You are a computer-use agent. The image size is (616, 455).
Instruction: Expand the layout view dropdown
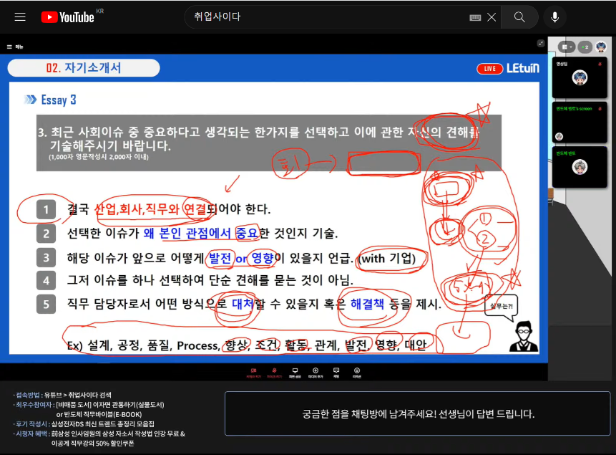(x=566, y=47)
